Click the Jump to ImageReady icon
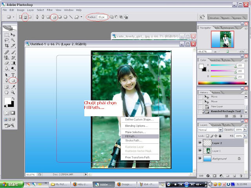The image size is (251, 188). 9,125
